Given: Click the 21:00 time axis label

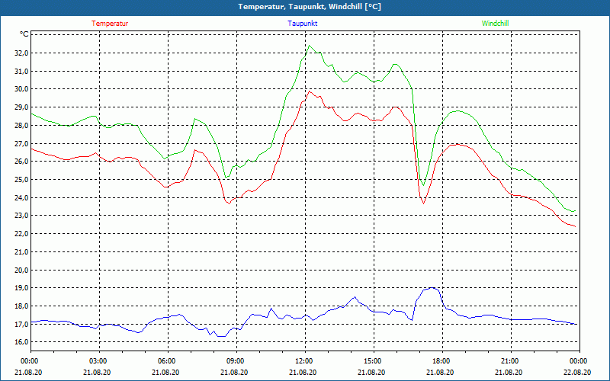Looking at the screenshot, I should [511, 361].
